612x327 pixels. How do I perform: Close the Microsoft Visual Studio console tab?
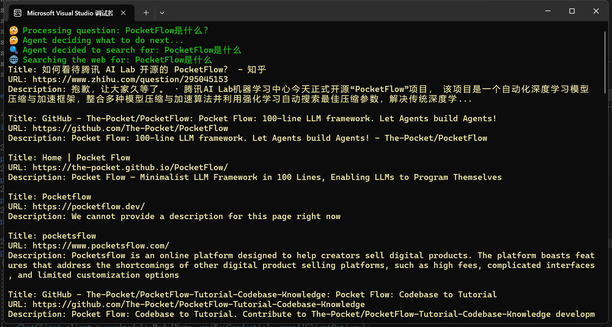click(123, 13)
